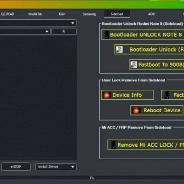Select the Sideload tab
The image size is (184, 184).
pyautogui.click(x=117, y=14)
